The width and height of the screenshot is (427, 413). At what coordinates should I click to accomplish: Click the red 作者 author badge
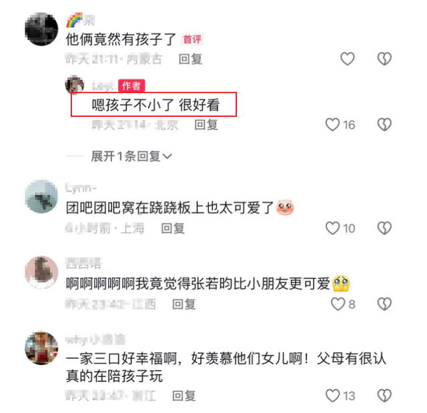point(131,86)
